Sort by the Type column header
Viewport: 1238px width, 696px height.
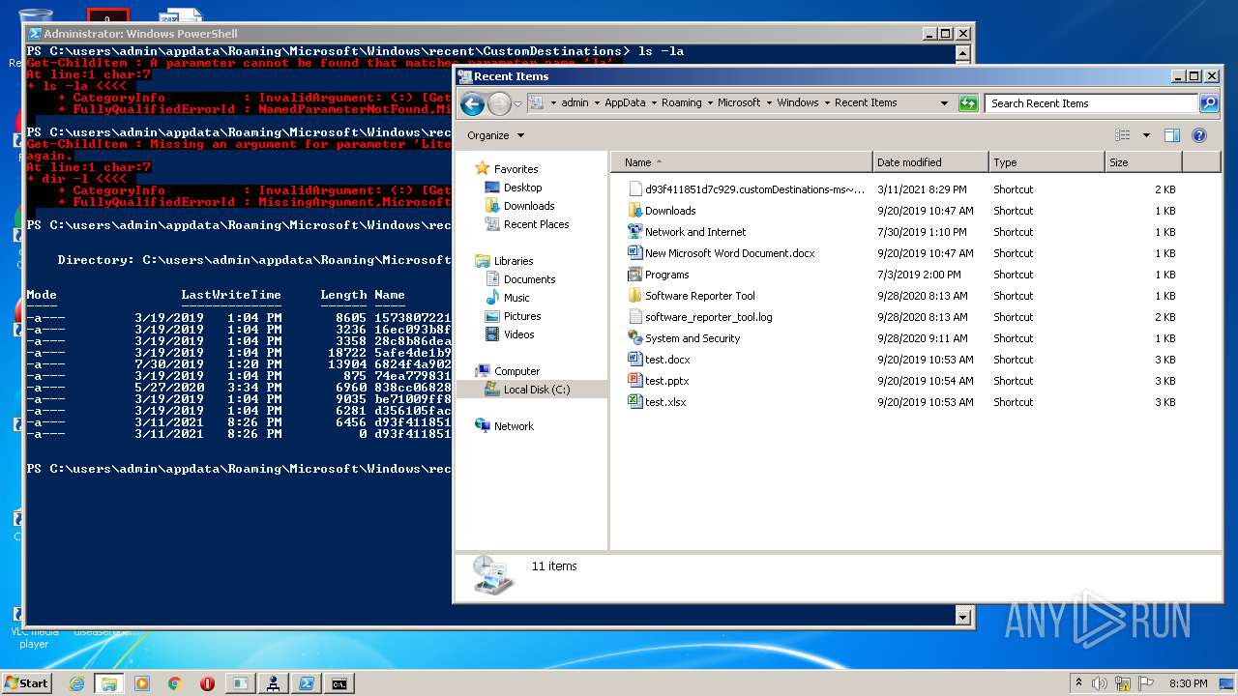[1046, 162]
